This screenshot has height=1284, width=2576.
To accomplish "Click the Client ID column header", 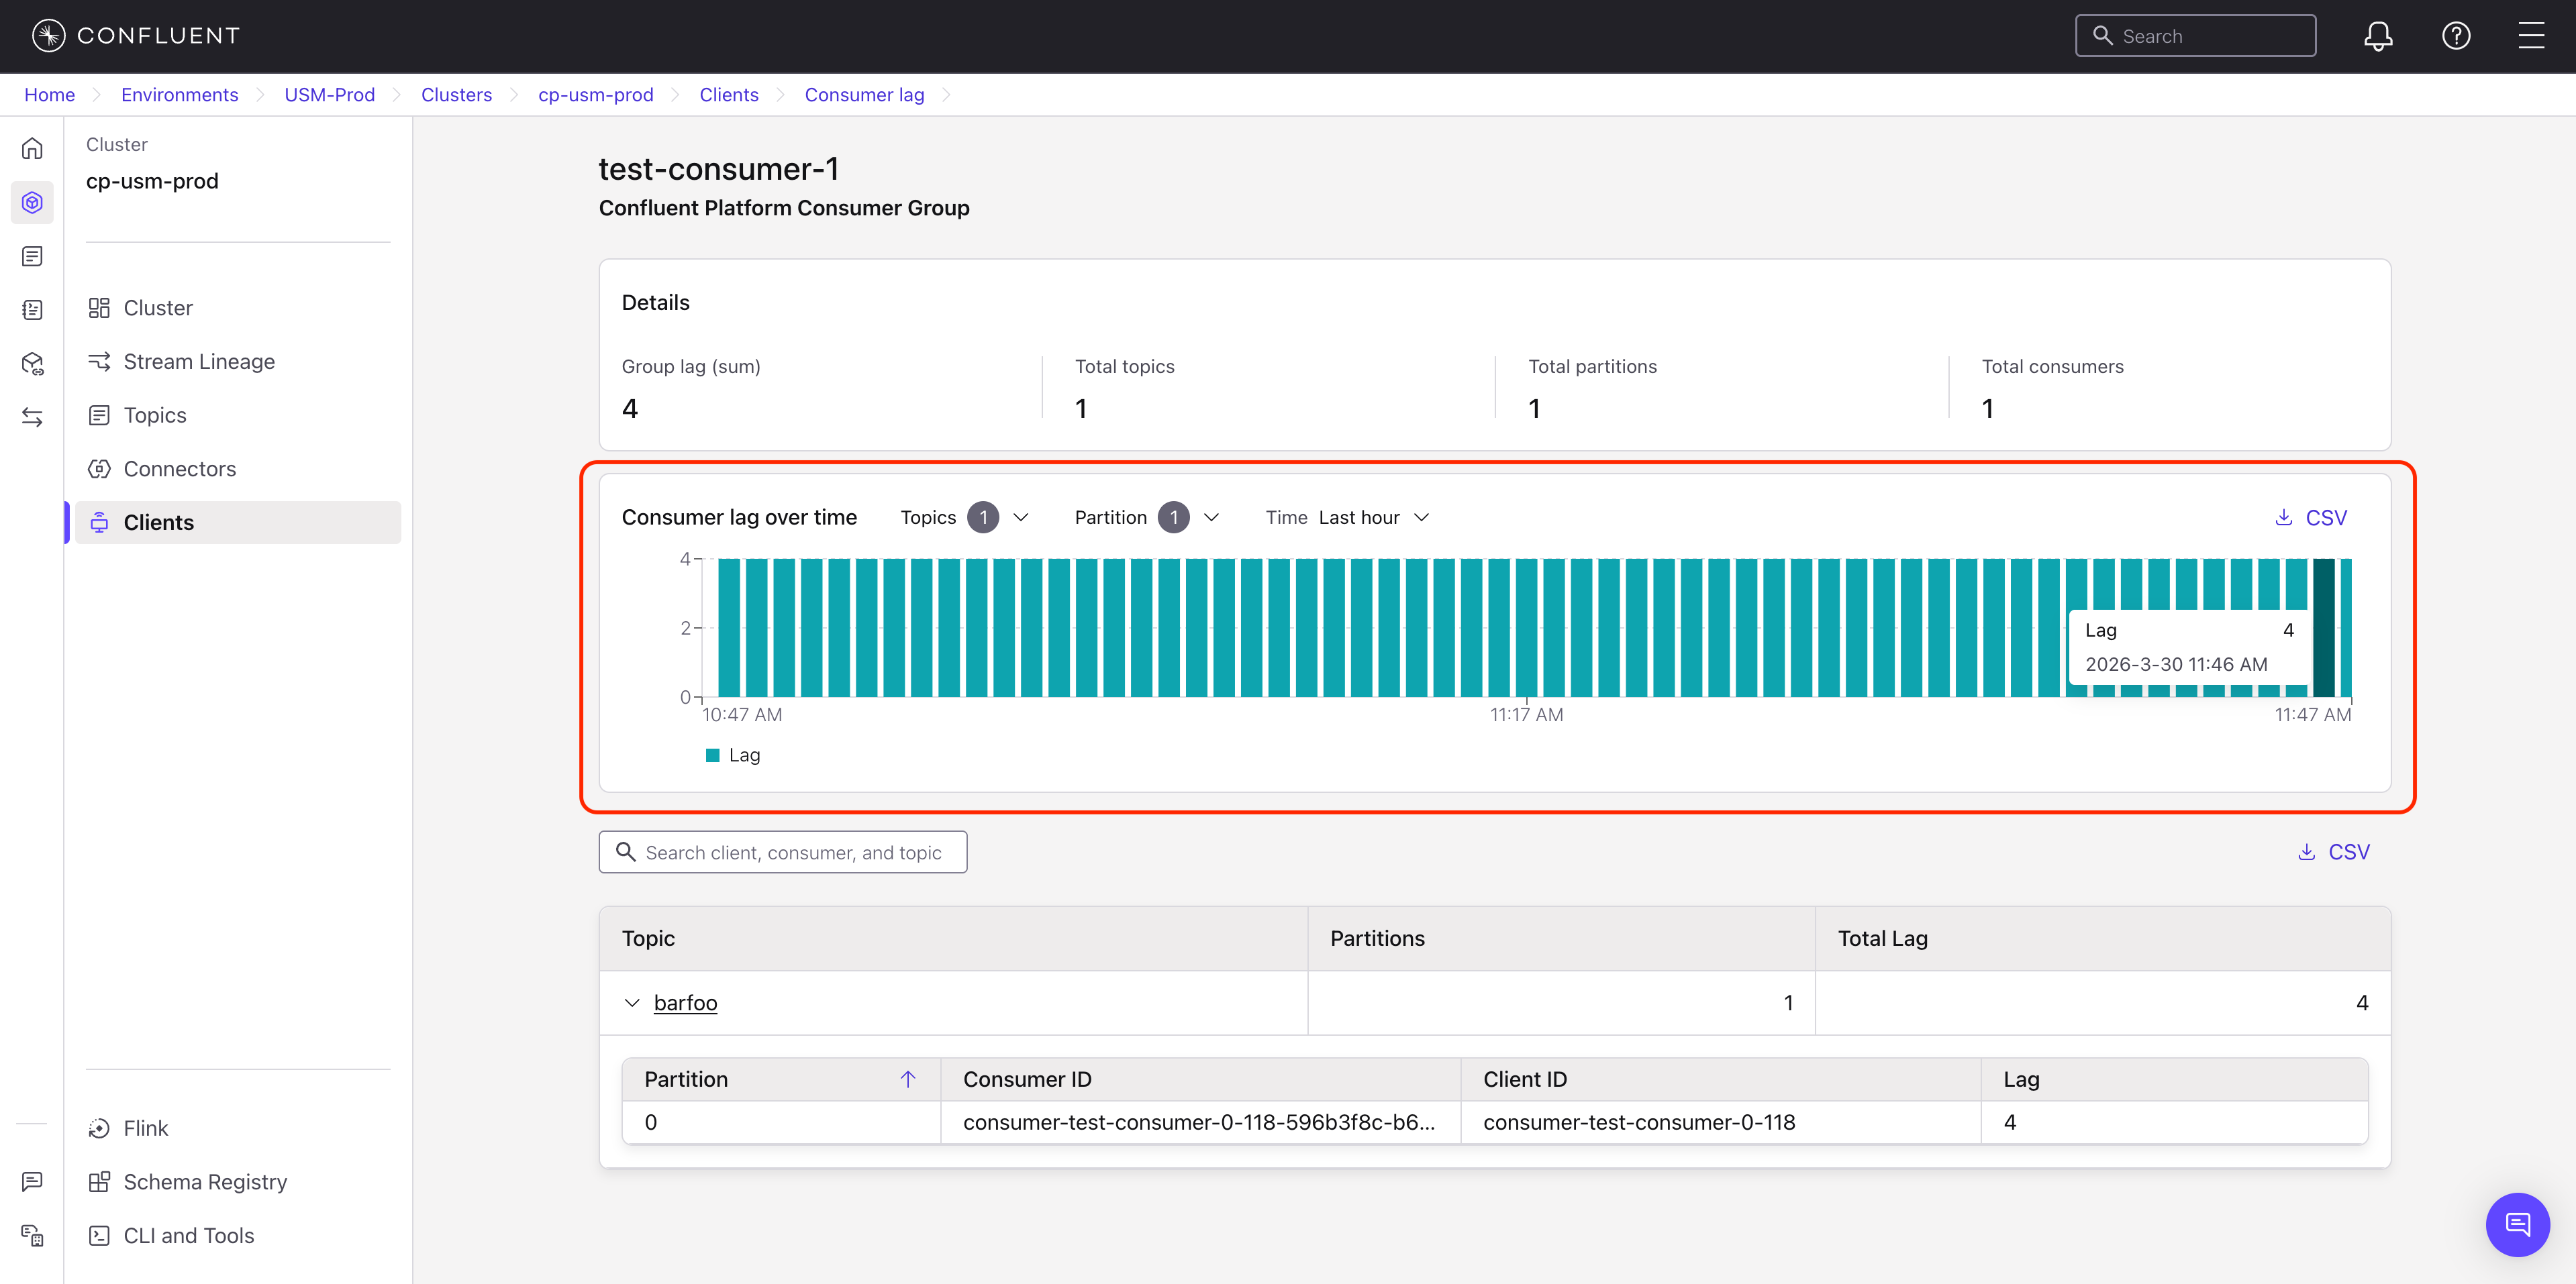I will tap(1720, 1079).
